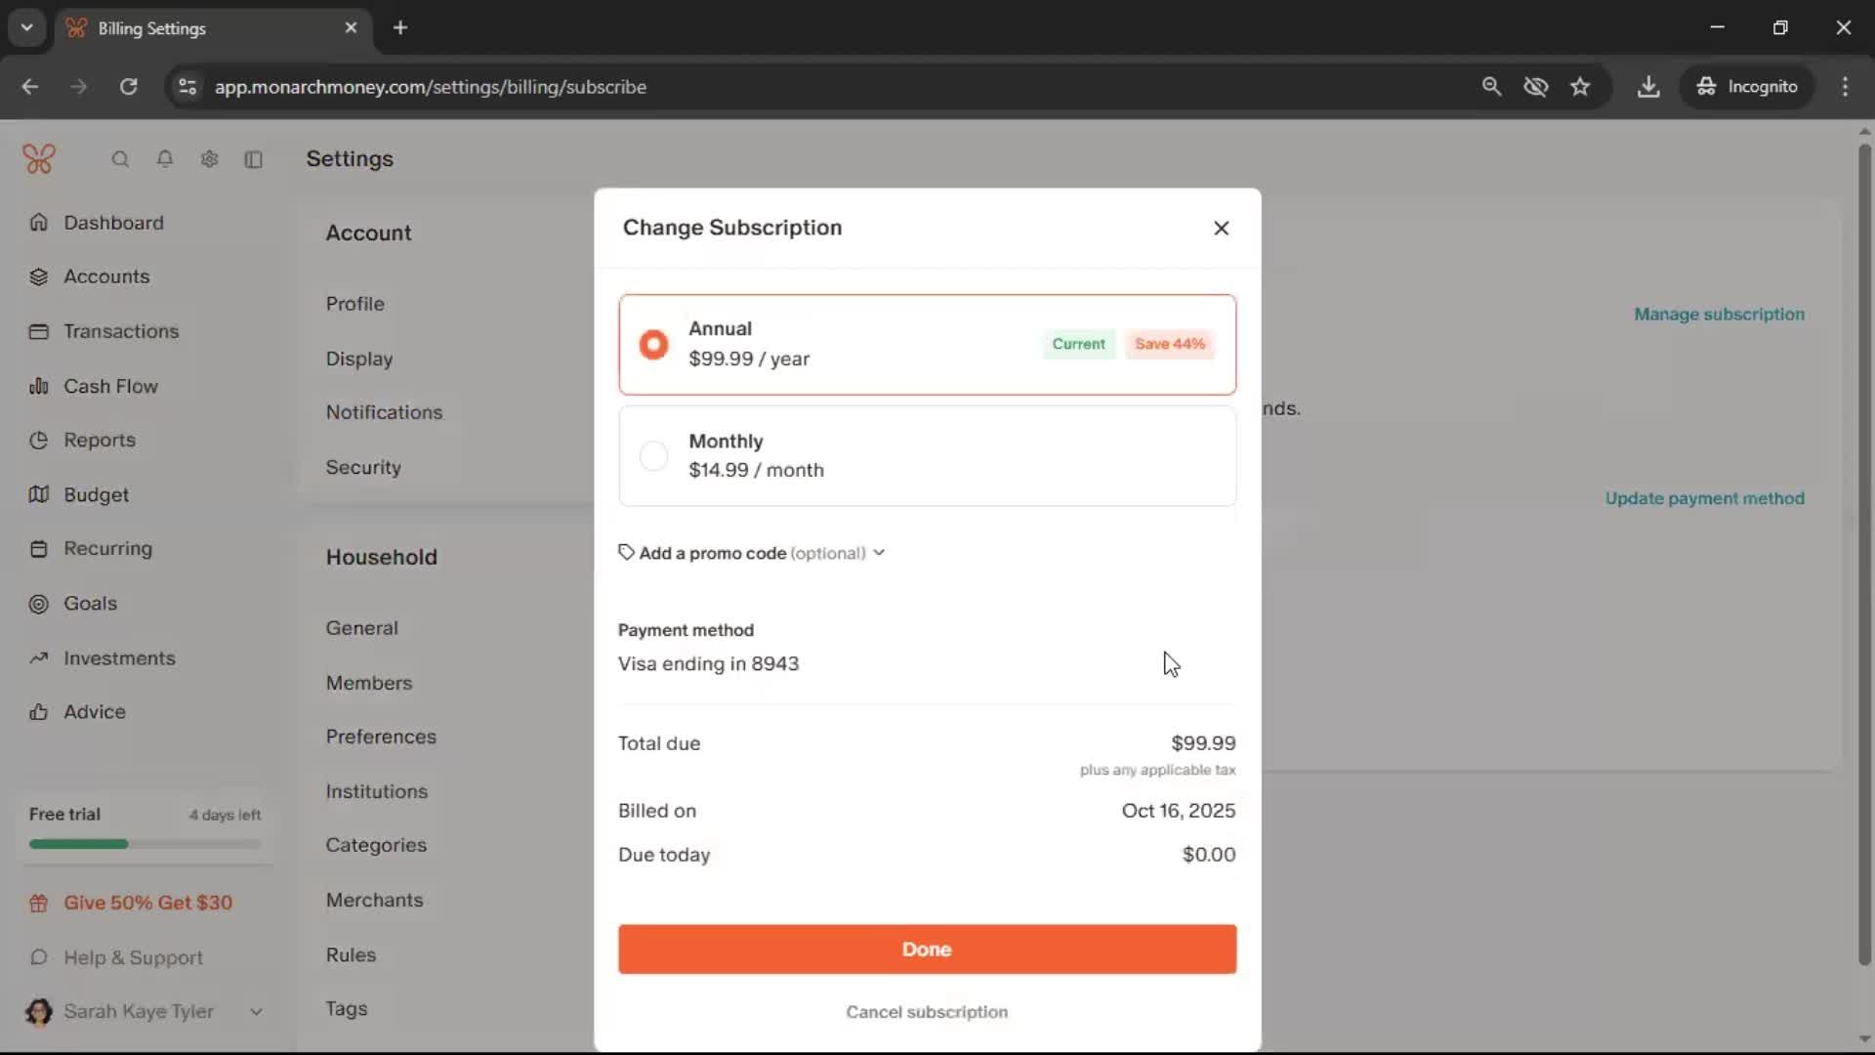Click the promo code tag icon
The width and height of the screenshot is (1875, 1055).
(626, 552)
